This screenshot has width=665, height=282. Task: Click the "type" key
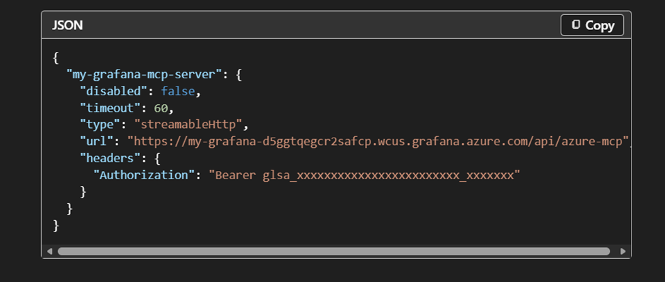[100, 125]
